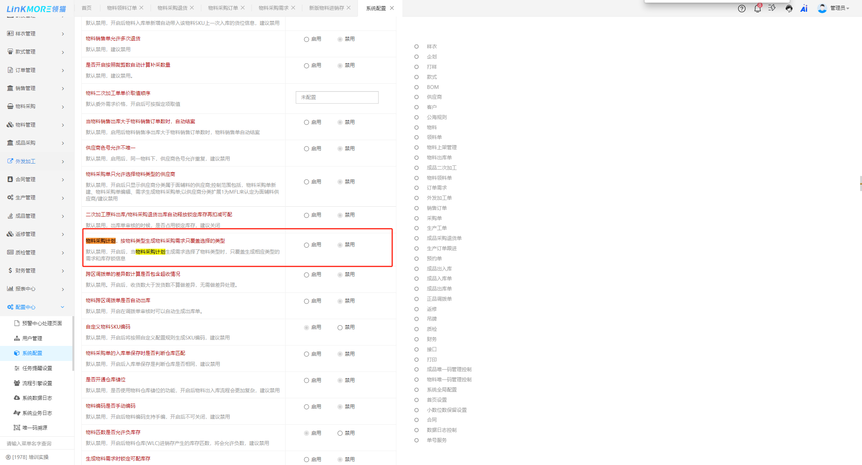Click the 唯一码溯源 scan icon

point(17,428)
